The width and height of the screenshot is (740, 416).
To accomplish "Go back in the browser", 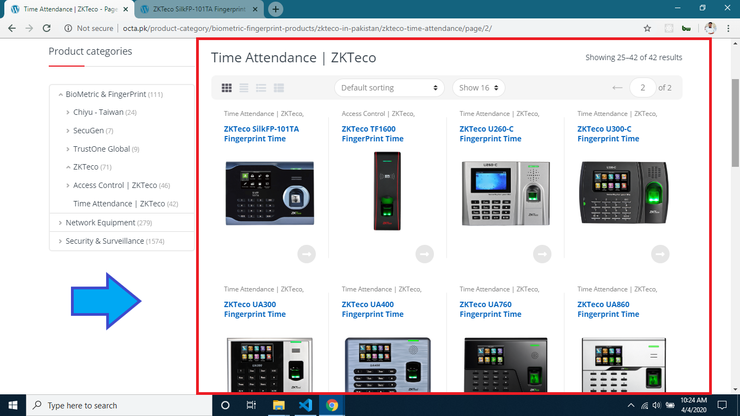I will (12, 28).
